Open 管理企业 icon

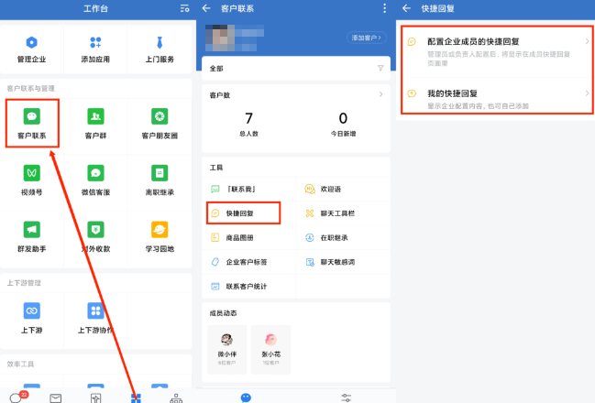click(32, 49)
